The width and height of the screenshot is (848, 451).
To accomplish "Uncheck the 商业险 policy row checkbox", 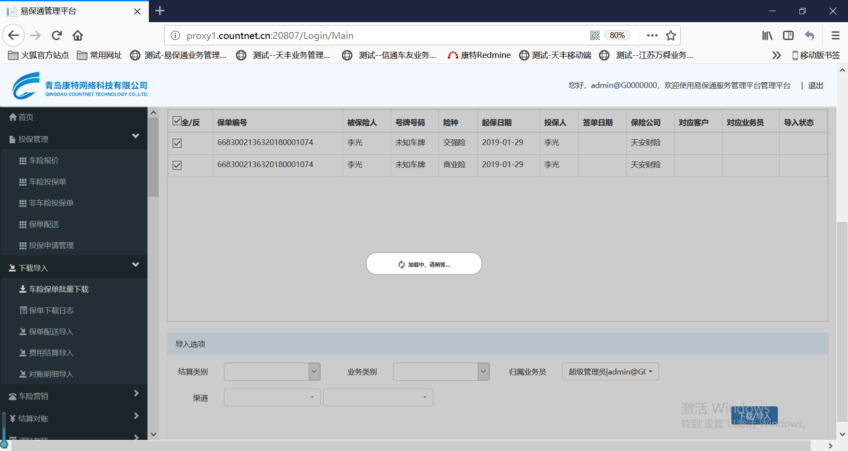I will coord(177,165).
